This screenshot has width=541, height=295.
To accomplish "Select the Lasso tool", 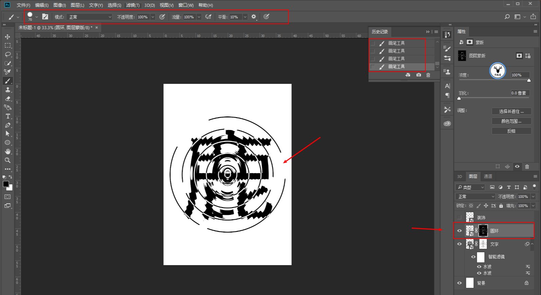I will tap(7, 54).
